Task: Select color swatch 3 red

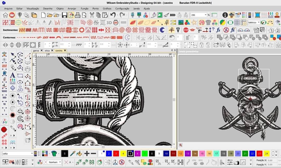Action: (116, 153)
